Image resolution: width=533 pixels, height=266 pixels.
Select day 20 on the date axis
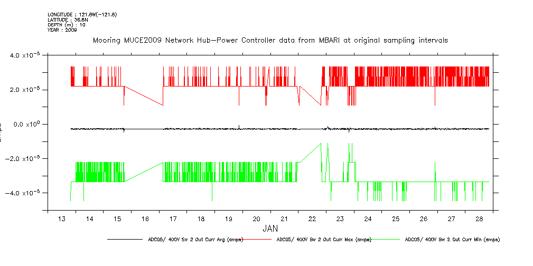(257, 218)
